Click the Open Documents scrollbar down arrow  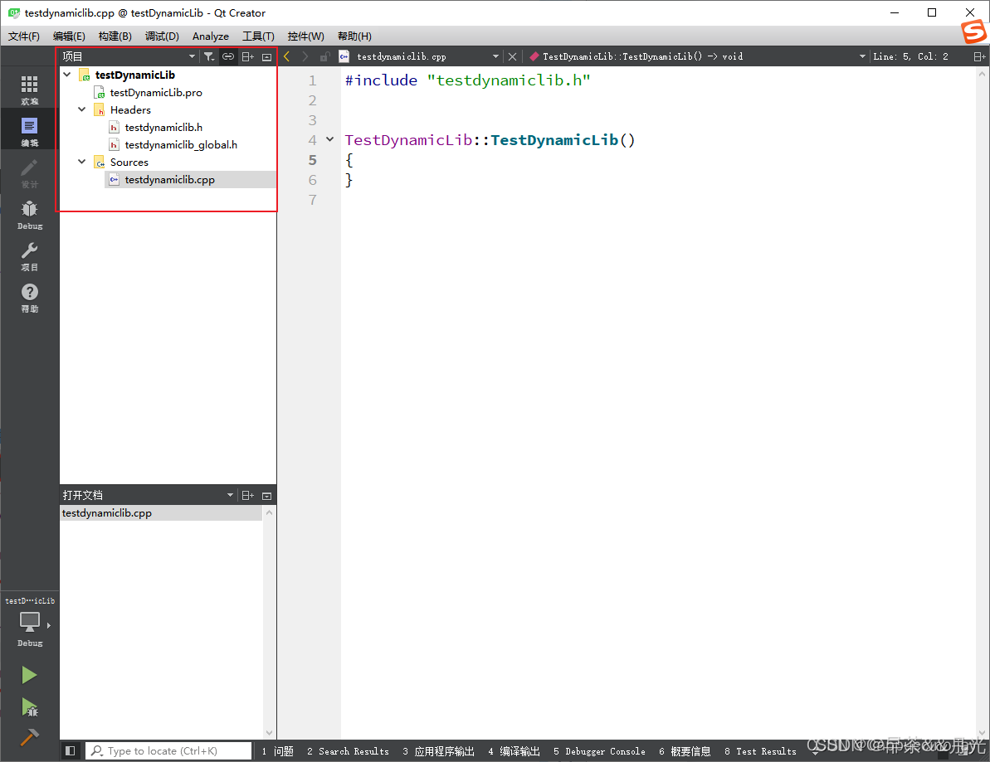pos(270,732)
